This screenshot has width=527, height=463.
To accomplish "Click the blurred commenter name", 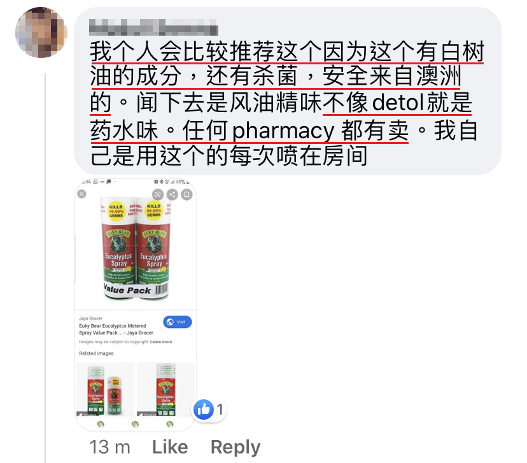I will click(x=153, y=27).
